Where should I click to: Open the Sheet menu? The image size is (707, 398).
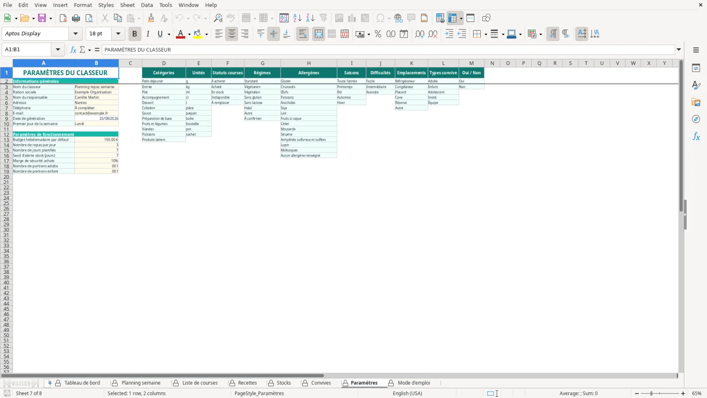click(127, 5)
